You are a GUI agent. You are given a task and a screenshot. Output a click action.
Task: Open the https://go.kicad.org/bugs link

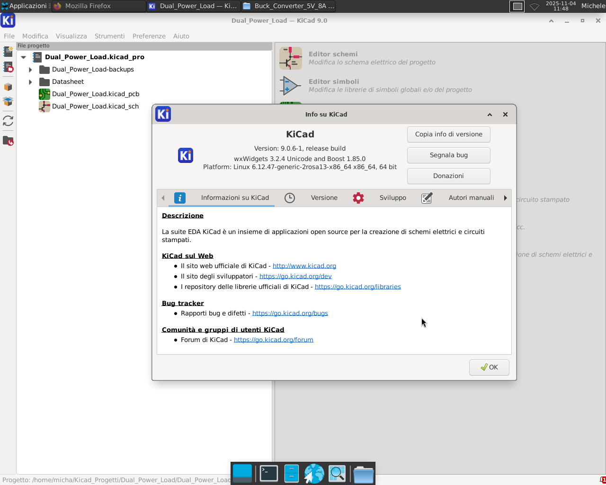click(x=290, y=314)
